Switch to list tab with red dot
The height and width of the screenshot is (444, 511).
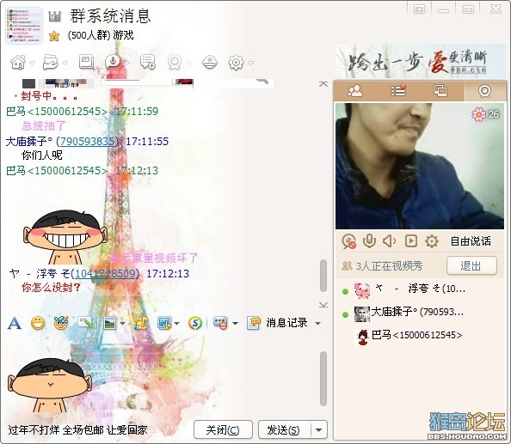[x=398, y=91]
